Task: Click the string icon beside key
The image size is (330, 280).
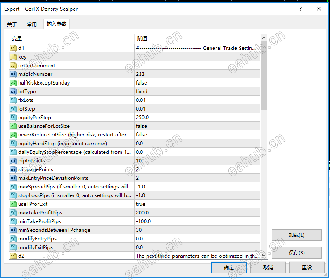Action: [x=13, y=57]
